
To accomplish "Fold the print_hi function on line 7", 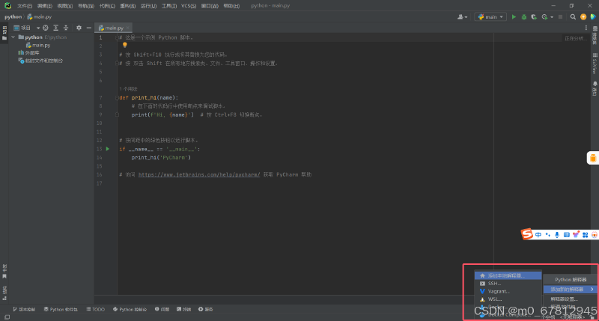I will 117,98.
